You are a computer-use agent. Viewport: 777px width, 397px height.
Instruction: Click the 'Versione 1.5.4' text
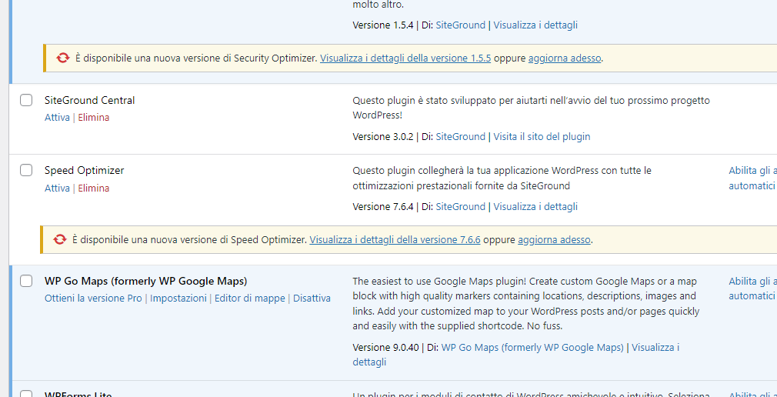(382, 25)
